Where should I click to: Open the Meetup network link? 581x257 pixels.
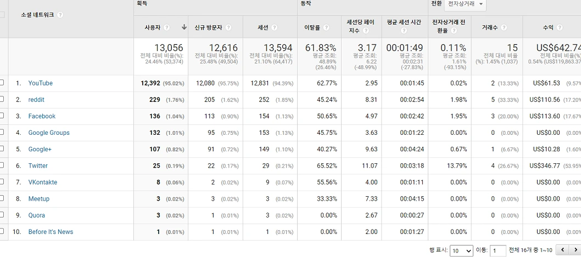(x=39, y=199)
